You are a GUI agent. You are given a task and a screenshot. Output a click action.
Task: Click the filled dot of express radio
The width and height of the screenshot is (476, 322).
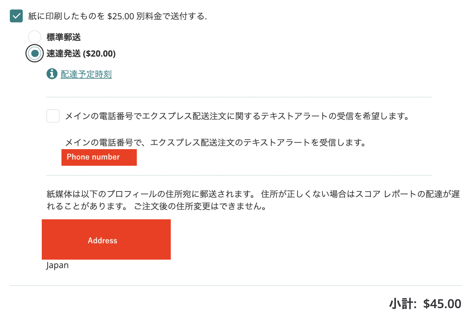tap(35, 53)
